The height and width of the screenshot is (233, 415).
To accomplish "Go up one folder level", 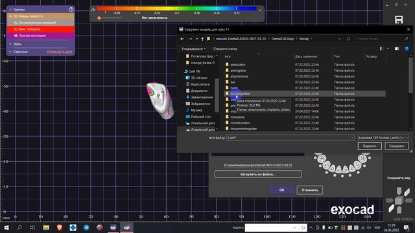I will [202, 39].
